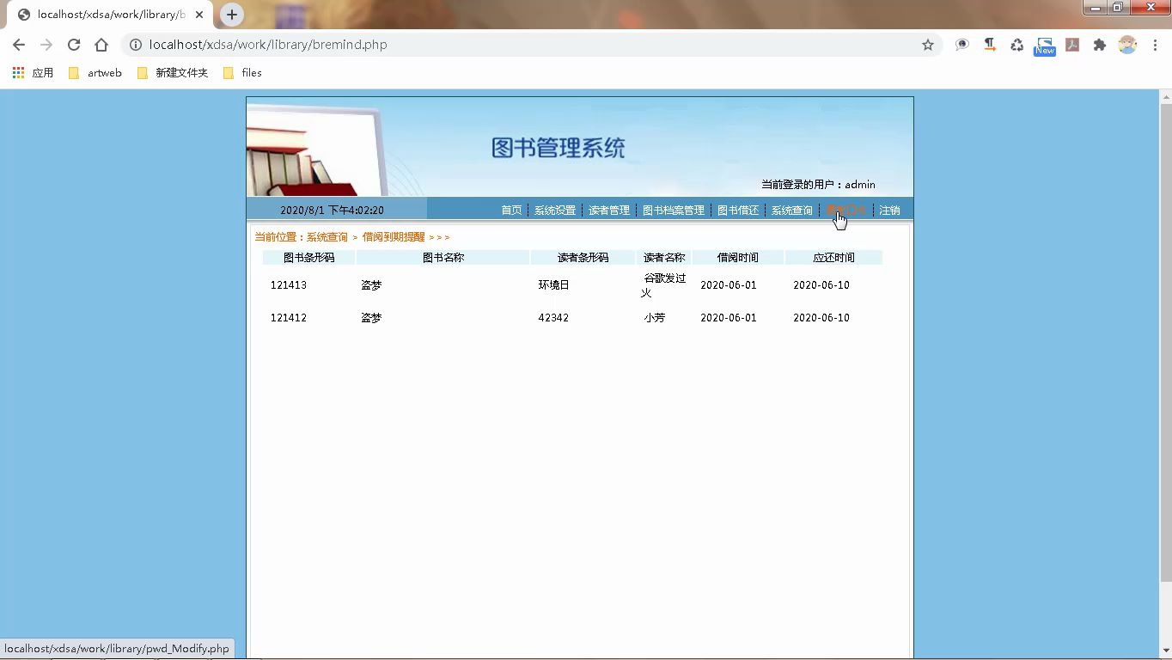Click the puzzle-piece Extensions icon
This screenshot has height=660, width=1172.
[1101, 44]
